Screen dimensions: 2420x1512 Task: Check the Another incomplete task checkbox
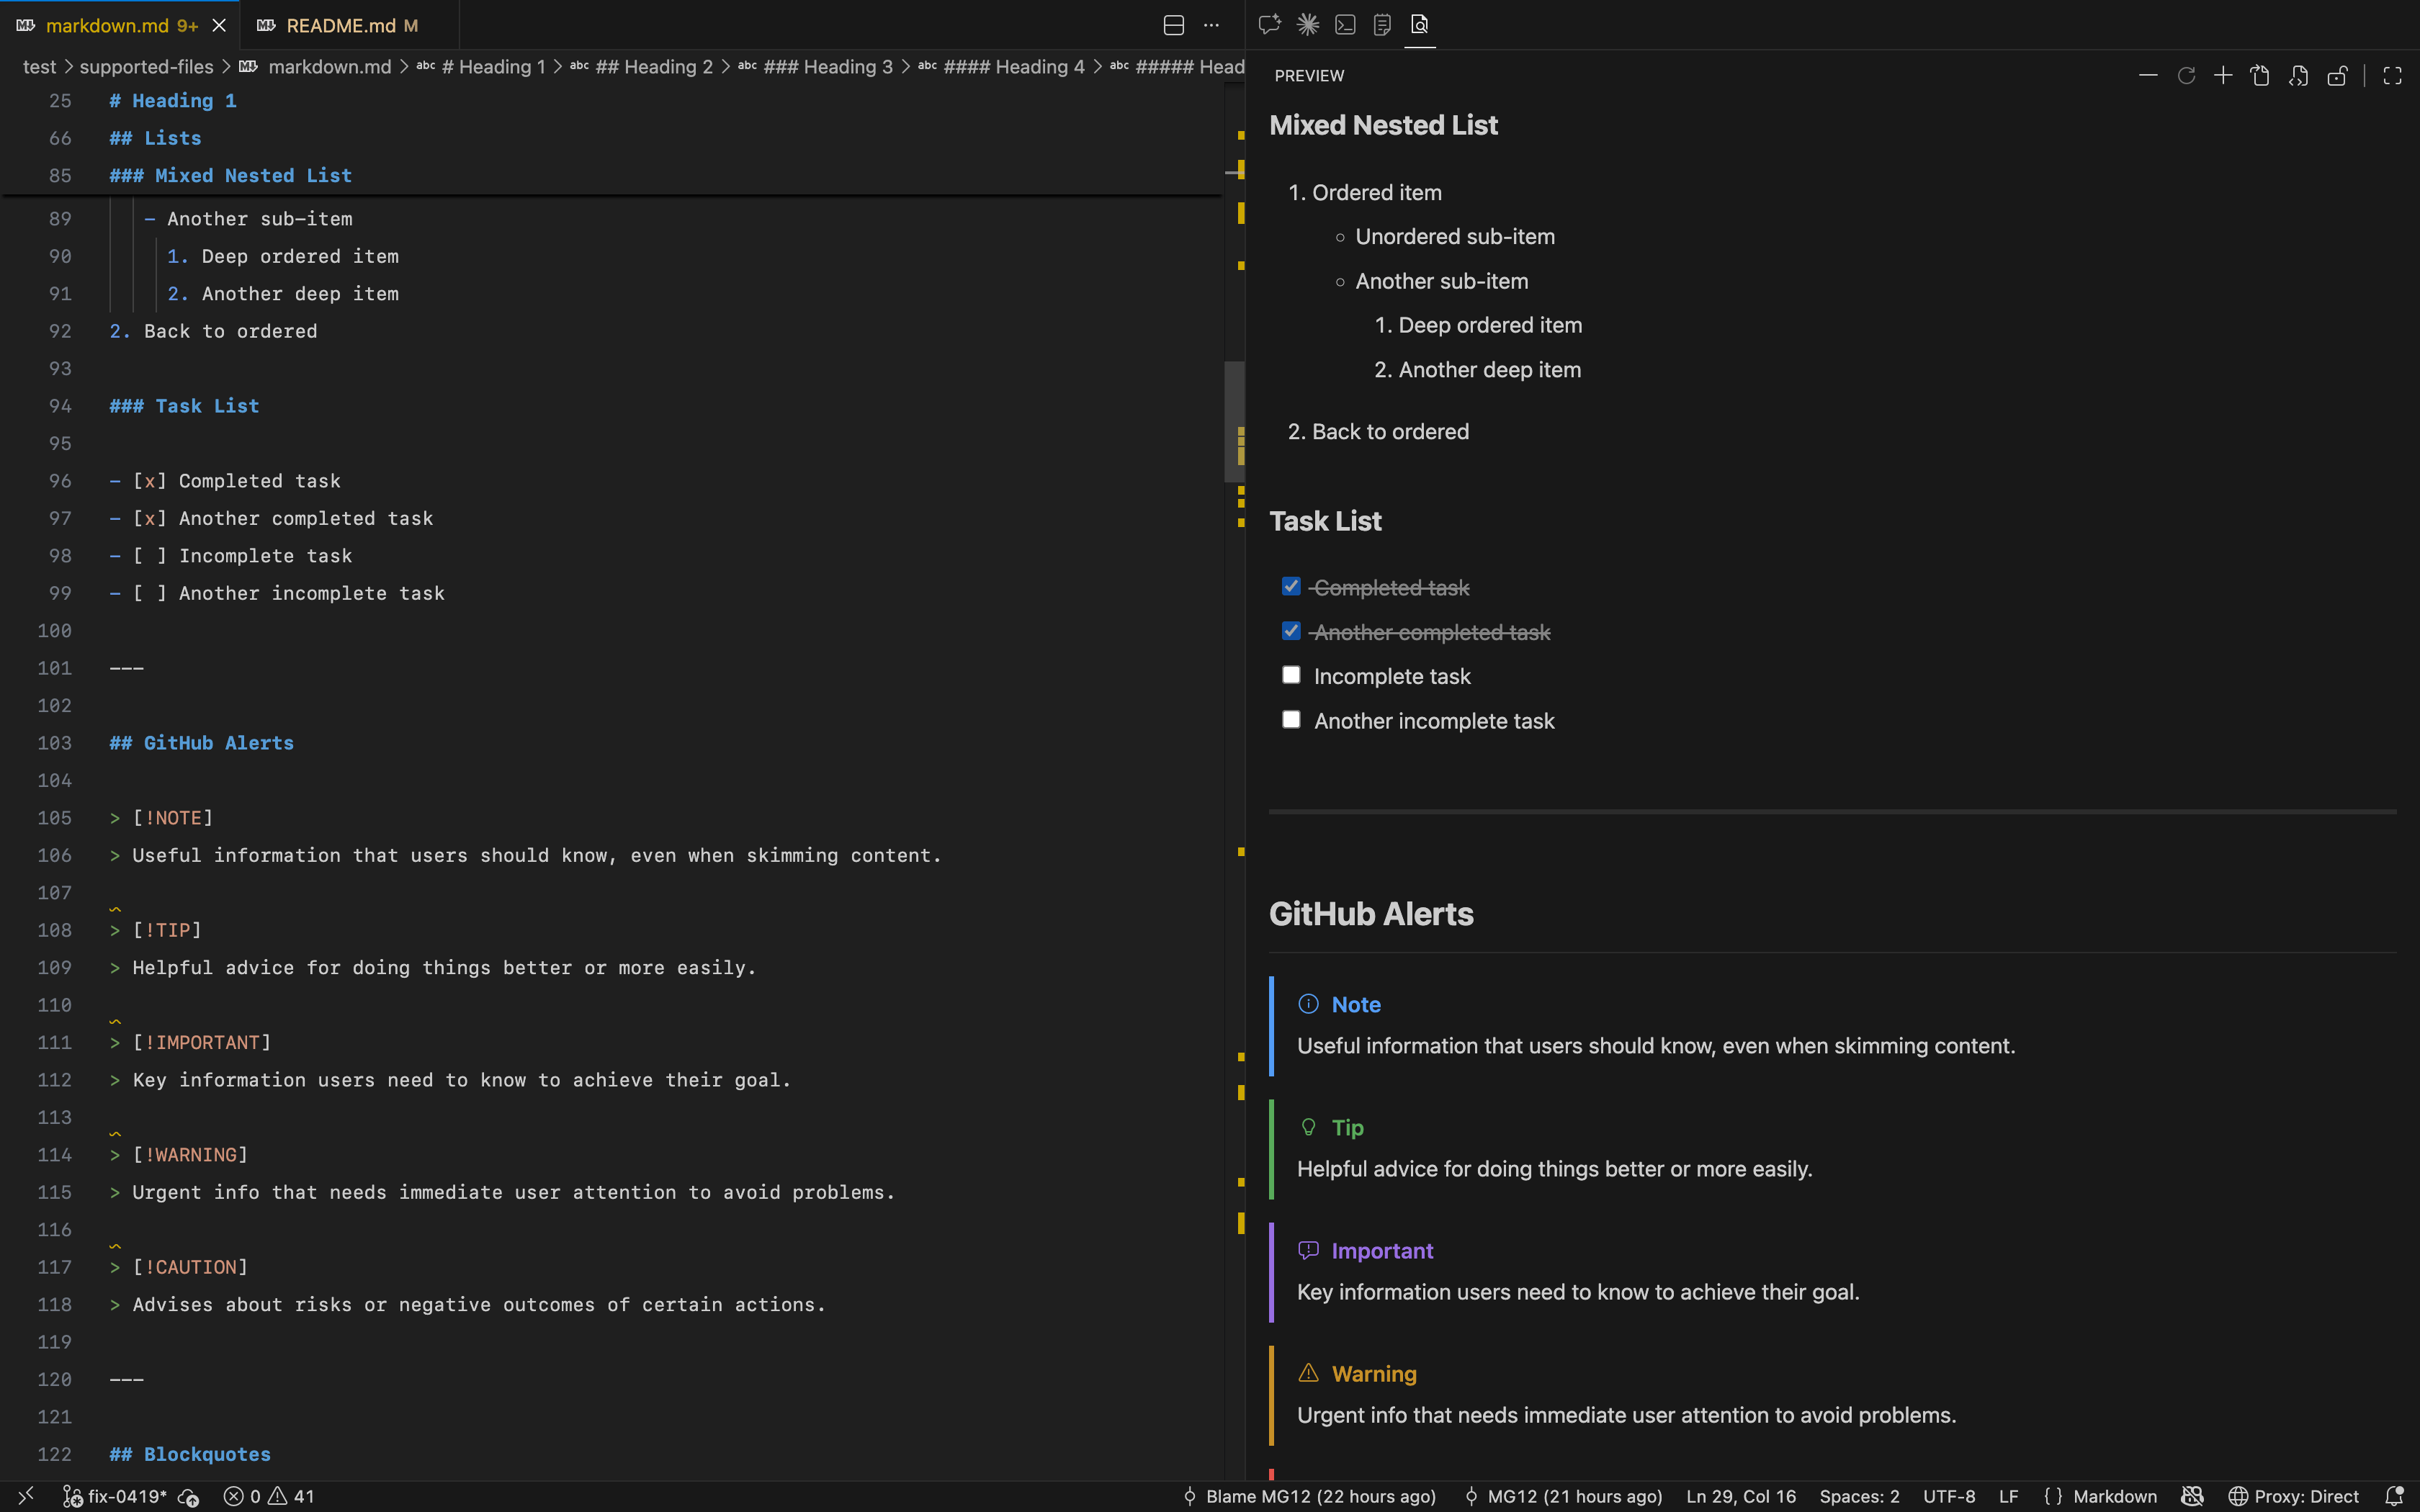1291,719
